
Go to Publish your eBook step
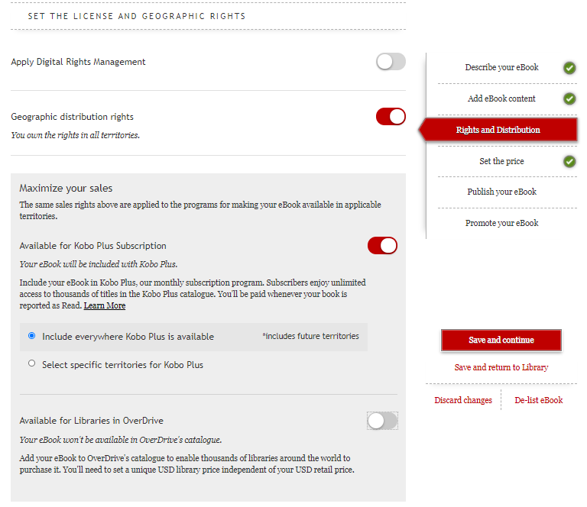point(501,192)
